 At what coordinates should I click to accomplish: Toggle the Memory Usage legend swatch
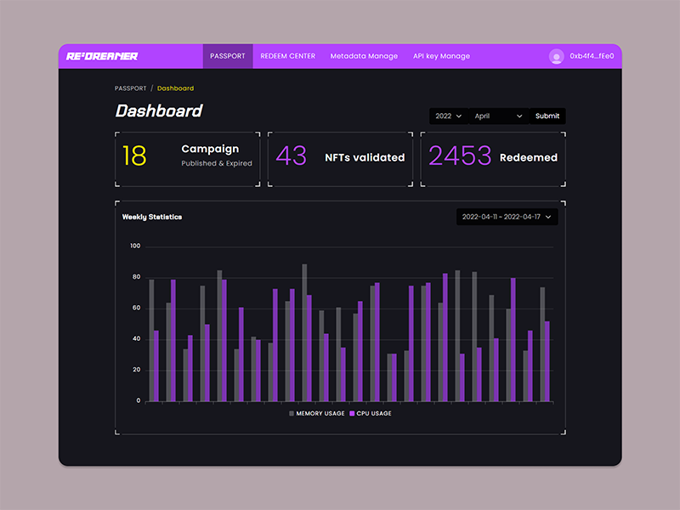click(x=292, y=413)
